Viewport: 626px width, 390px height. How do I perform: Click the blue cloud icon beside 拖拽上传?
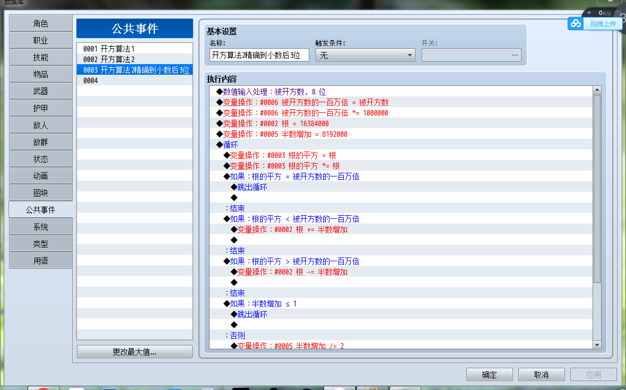pyautogui.click(x=576, y=23)
